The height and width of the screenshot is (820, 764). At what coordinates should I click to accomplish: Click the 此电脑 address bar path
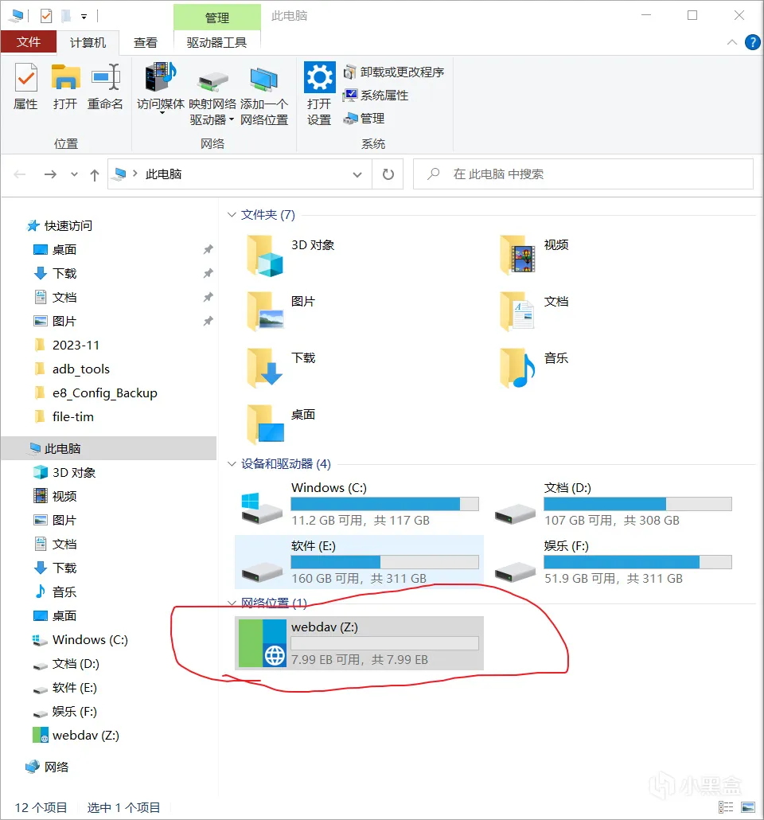(x=164, y=174)
